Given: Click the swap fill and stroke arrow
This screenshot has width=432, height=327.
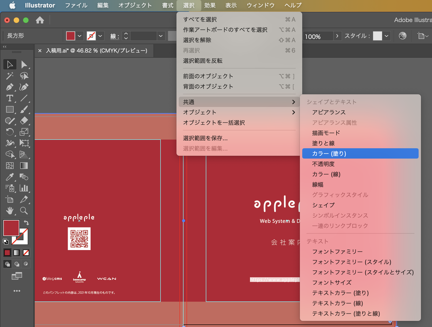Looking at the screenshot, I should (x=27, y=222).
